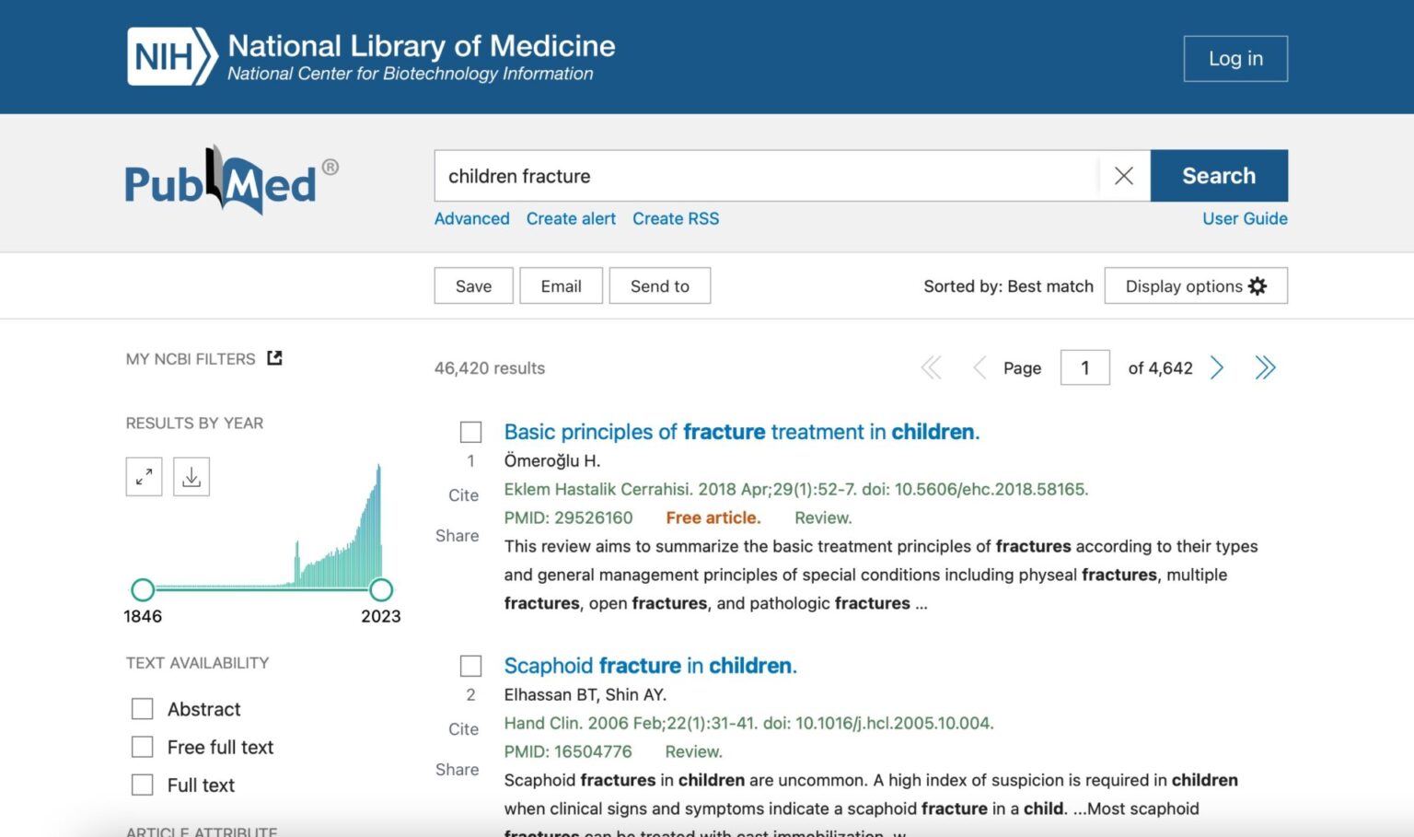The image size is (1414, 837).
Task: Expand the Results by Year chart
Action: (144, 476)
